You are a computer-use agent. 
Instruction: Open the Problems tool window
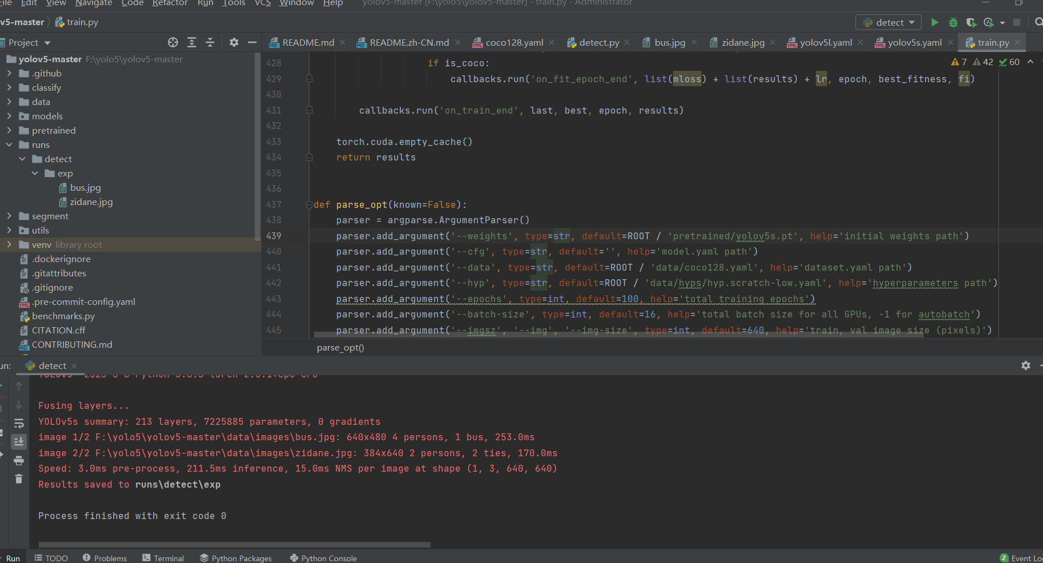tap(104, 558)
